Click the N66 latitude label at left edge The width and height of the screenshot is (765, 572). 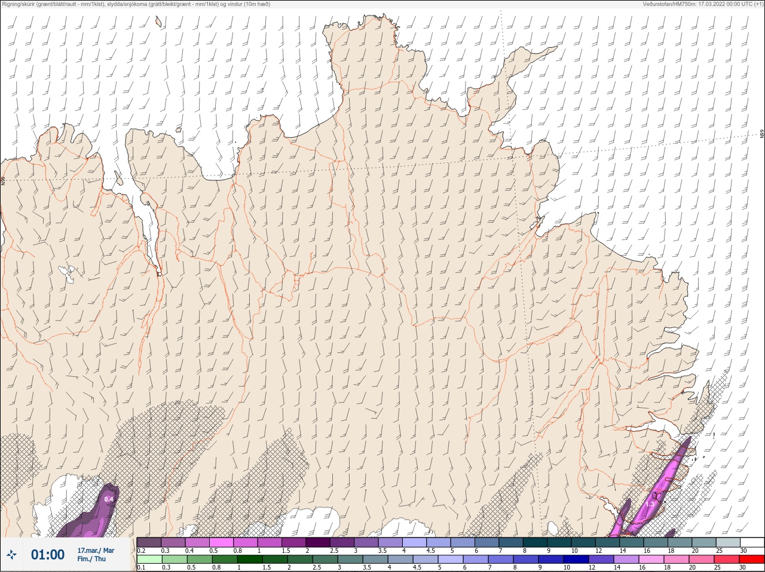[x=3, y=180]
